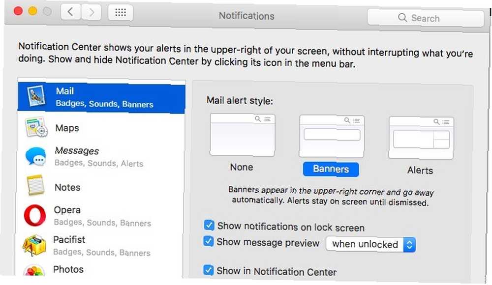The image size is (492, 285).
Task: Click the 'Mail alert style:' label
Action: point(240,101)
